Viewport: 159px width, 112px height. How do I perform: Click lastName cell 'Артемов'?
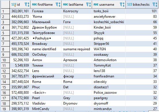pos(76,60)
